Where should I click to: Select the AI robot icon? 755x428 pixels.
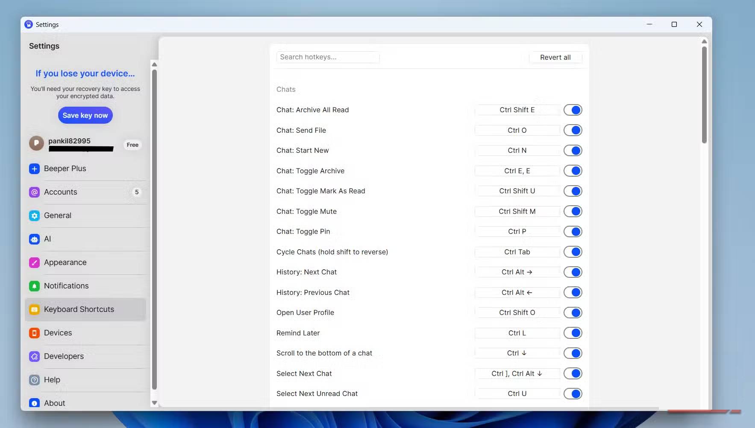point(34,239)
